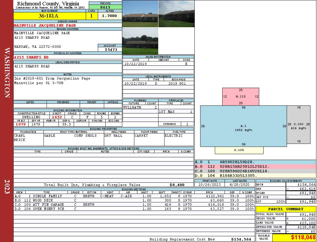Select DRY WALL wall finish
This screenshot has width=317, height=242.
click(x=113, y=136)
